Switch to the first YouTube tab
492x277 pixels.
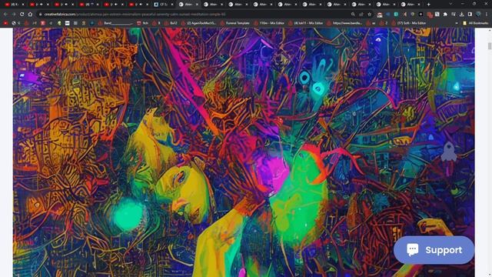click(x=14, y=5)
